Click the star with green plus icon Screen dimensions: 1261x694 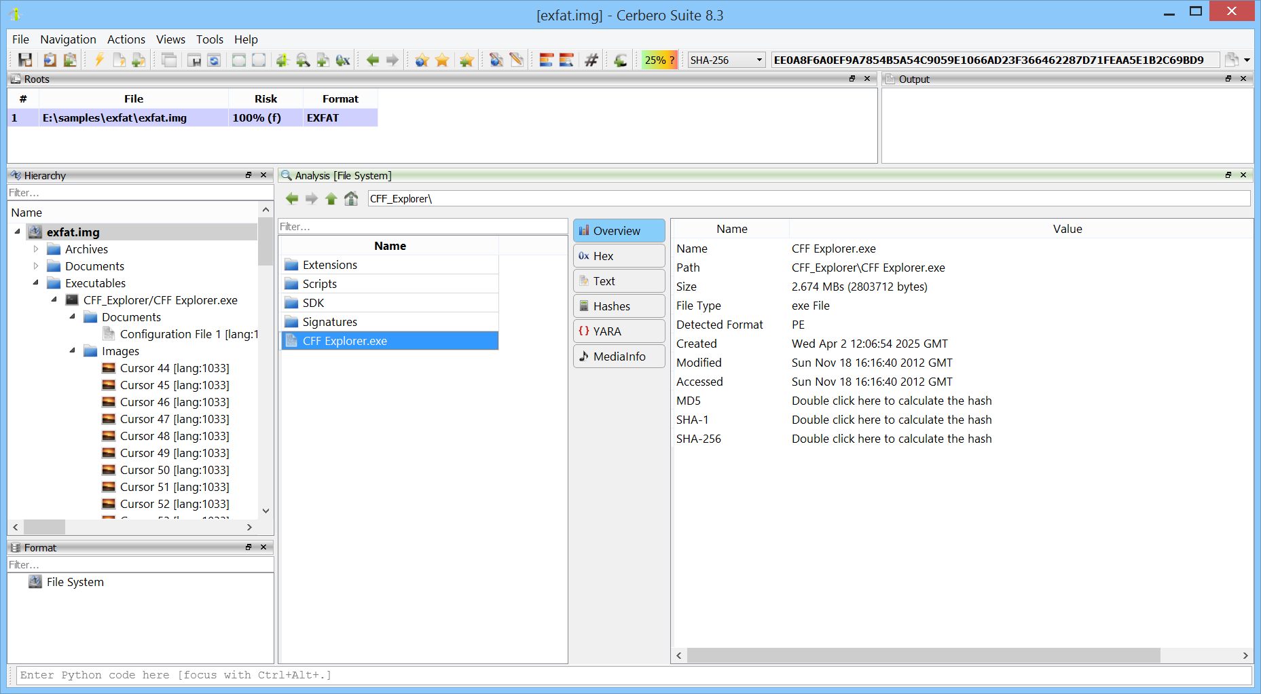coord(467,60)
